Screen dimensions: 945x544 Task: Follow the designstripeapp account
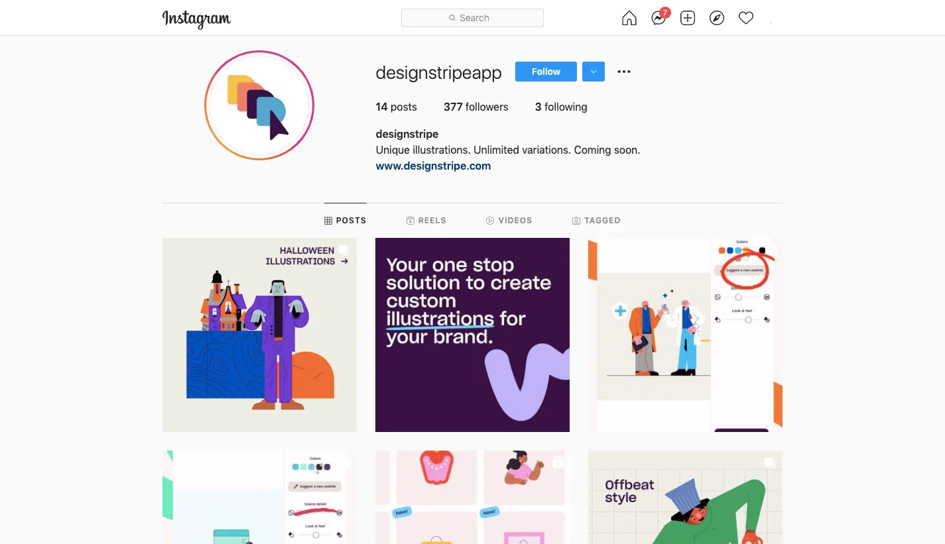tap(546, 72)
